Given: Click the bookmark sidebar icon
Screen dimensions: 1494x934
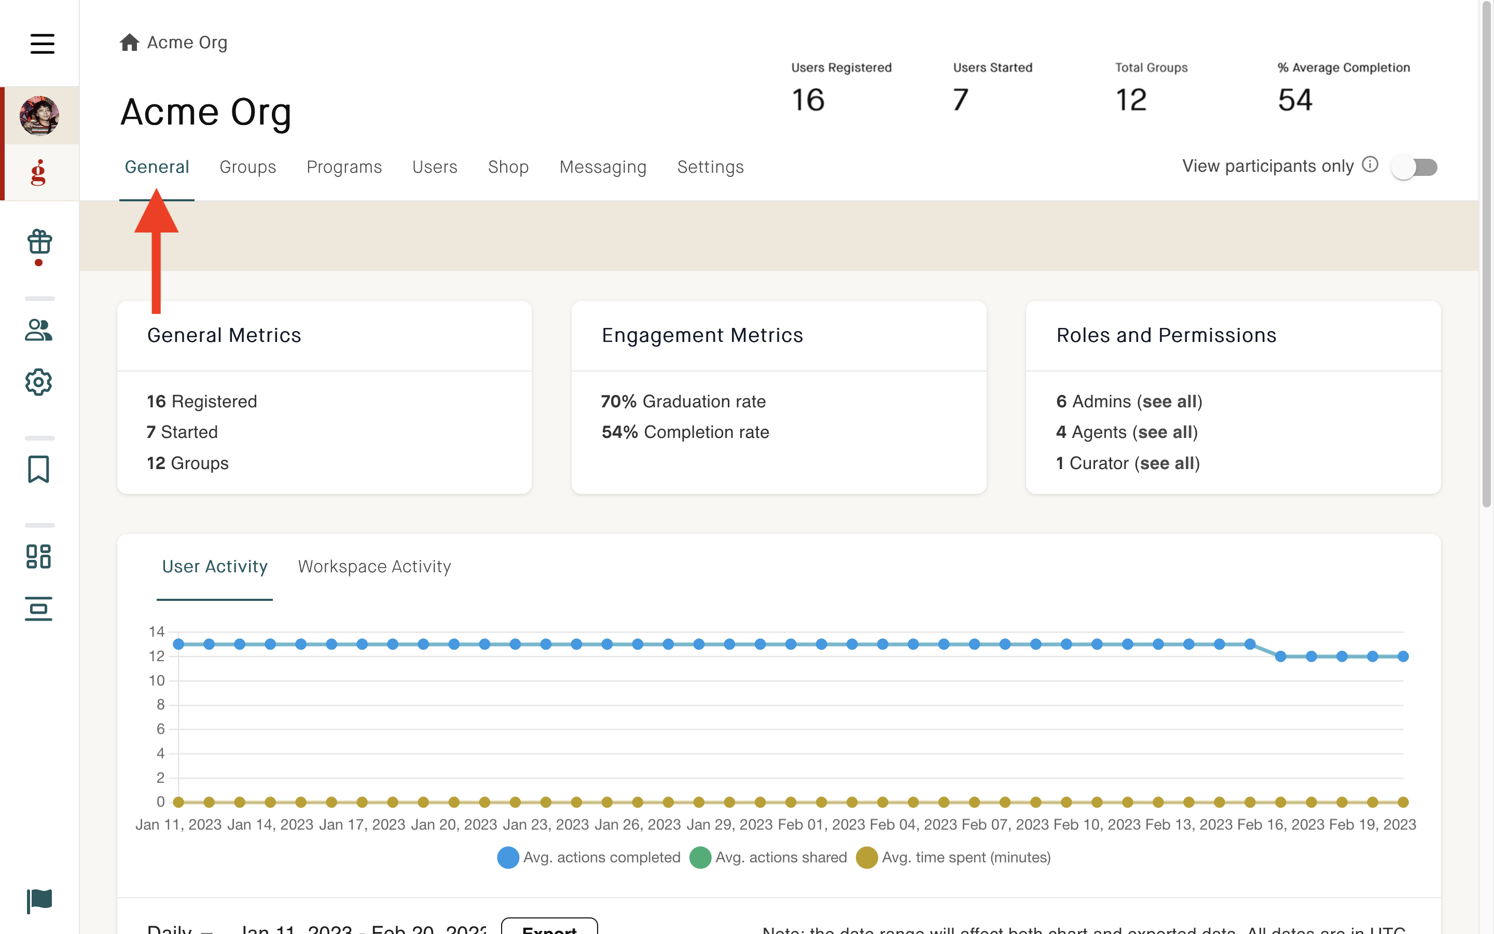Looking at the screenshot, I should click(x=38, y=470).
